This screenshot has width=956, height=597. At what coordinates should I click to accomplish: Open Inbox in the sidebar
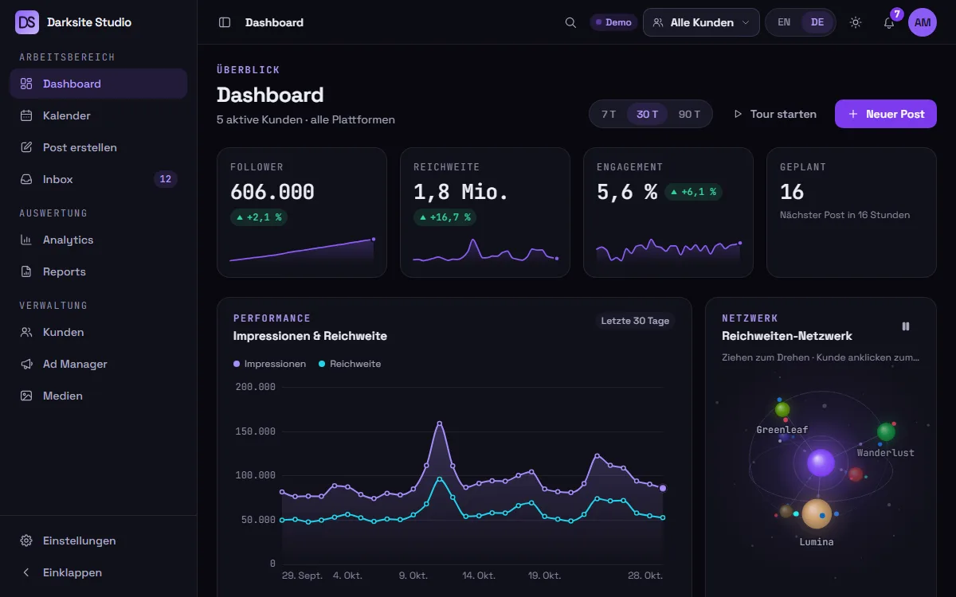click(x=99, y=179)
